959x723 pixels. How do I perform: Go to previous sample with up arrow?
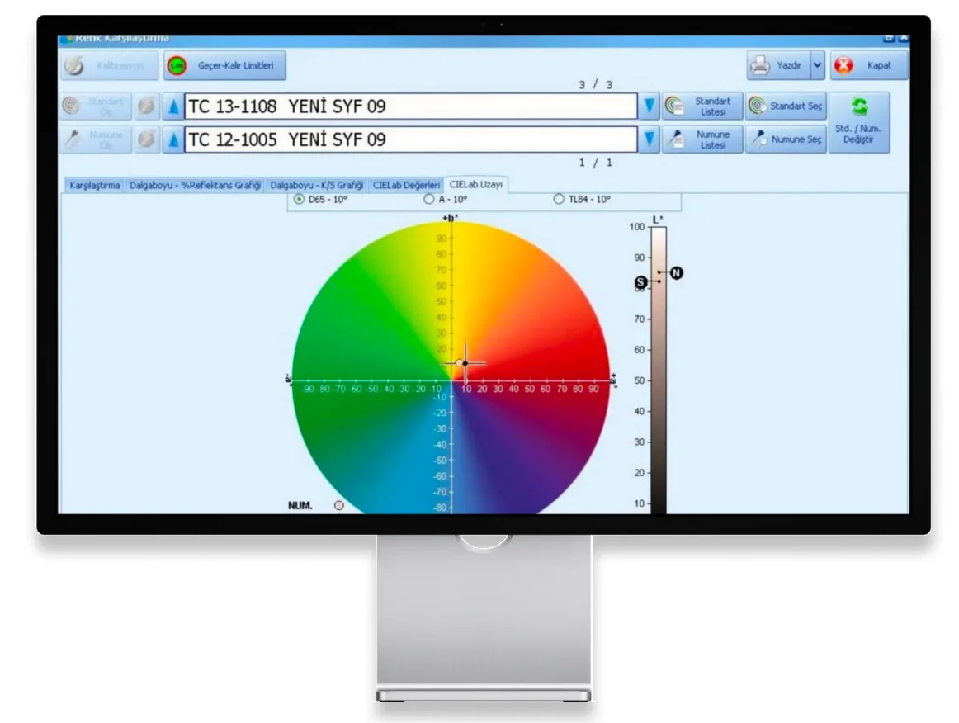coord(173,139)
